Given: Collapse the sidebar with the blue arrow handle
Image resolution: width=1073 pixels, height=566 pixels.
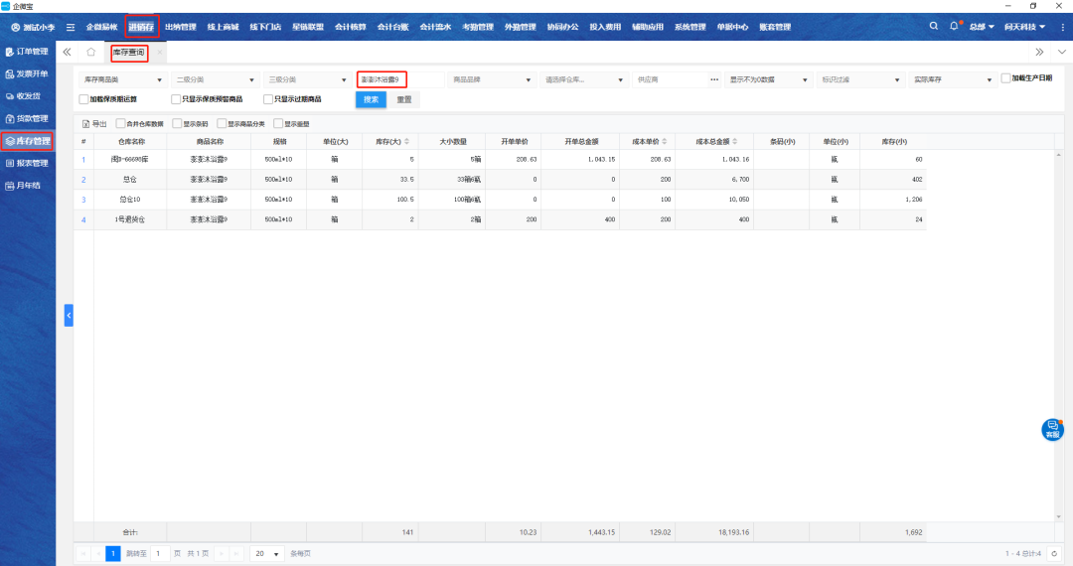Looking at the screenshot, I should point(69,315).
